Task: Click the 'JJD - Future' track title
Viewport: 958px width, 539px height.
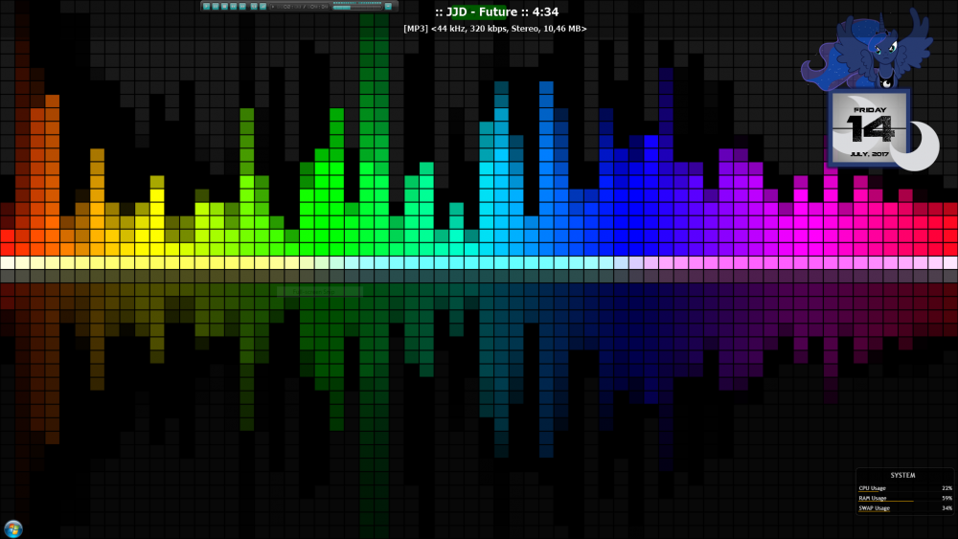Action: [x=495, y=12]
